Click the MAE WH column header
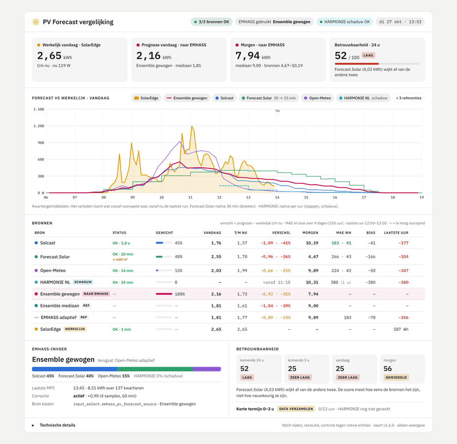This screenshot has height=444, width=457. tap(344, 233)
